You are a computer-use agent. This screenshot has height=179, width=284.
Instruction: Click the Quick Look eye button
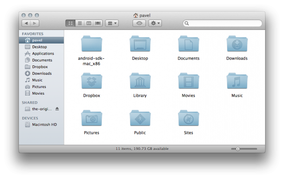139,23
